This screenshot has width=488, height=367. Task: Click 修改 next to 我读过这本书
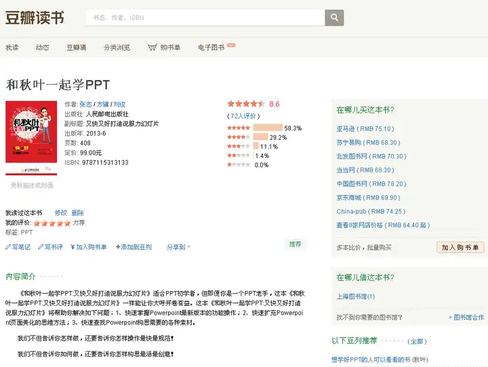pos(61,213)
